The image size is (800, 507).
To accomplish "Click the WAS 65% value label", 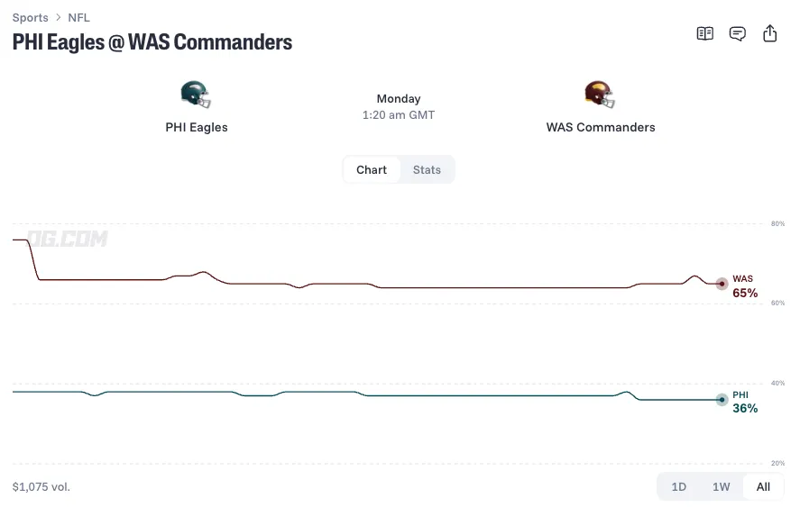I will click(745, 293).
